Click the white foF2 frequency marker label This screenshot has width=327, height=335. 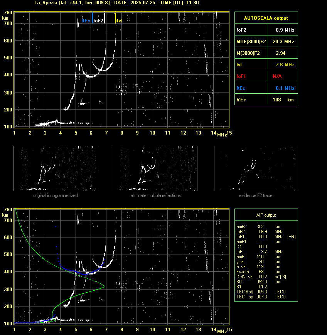(98, 21)
